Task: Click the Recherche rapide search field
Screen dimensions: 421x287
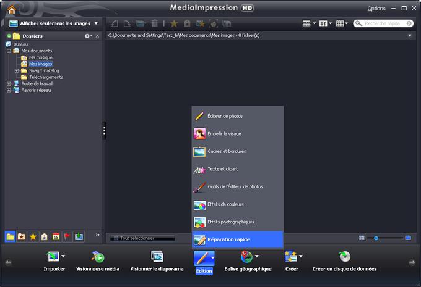Action: (x=383, y=23)
